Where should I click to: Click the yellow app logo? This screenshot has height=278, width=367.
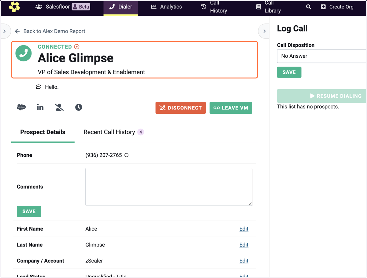(x=14, y=7)
